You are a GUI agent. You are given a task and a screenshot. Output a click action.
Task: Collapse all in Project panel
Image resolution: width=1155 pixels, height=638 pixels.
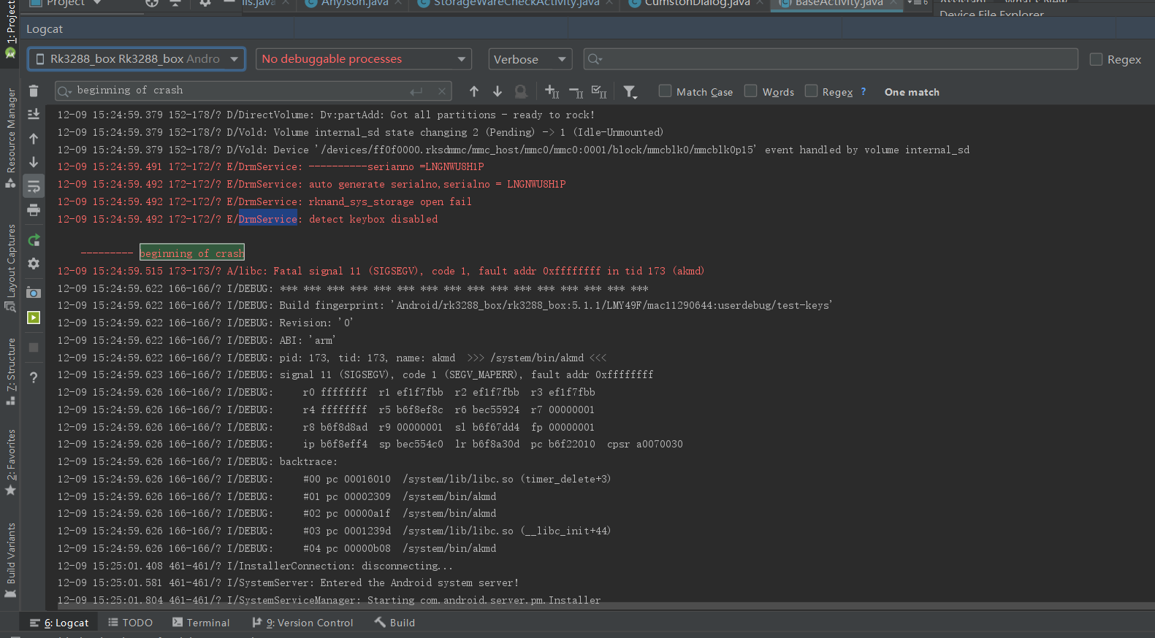coord(175,3)
